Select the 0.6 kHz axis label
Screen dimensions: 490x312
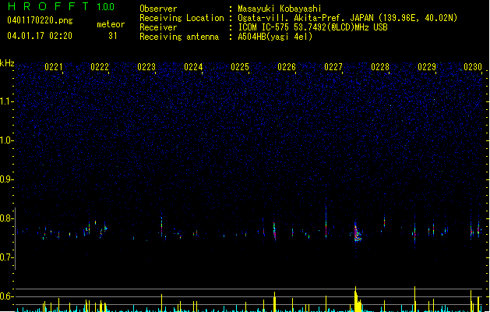click(x=6, y=296)
